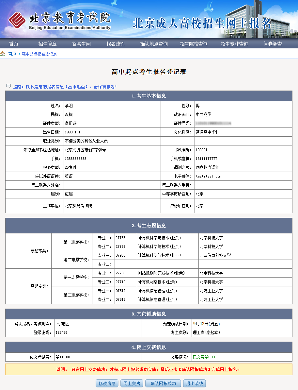Click the 1.考生基本信息 section header
This screenshot has width=298, height=390.
(149, 96)
